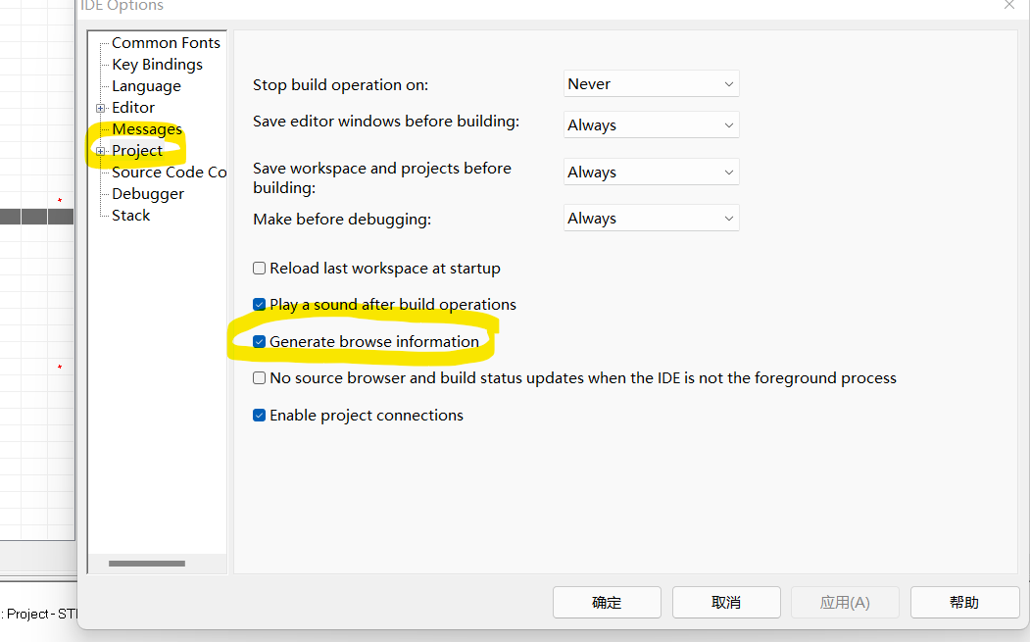The image size is (1030, 642).
Task: Disable "Play a sound after build operations"
Action: coord(259,304)
